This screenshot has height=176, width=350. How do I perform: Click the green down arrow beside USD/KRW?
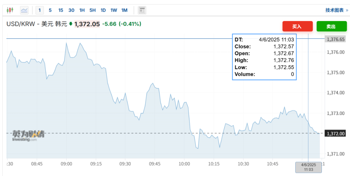pyautogui.click(x=71, y=24)
